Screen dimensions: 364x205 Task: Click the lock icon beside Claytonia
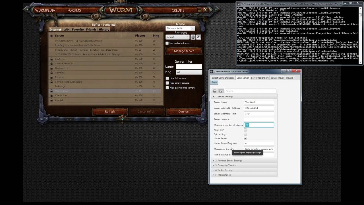tap(51, 73)
